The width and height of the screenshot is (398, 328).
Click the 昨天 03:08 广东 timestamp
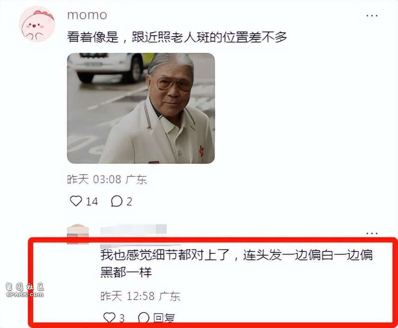tap(107, 179)
